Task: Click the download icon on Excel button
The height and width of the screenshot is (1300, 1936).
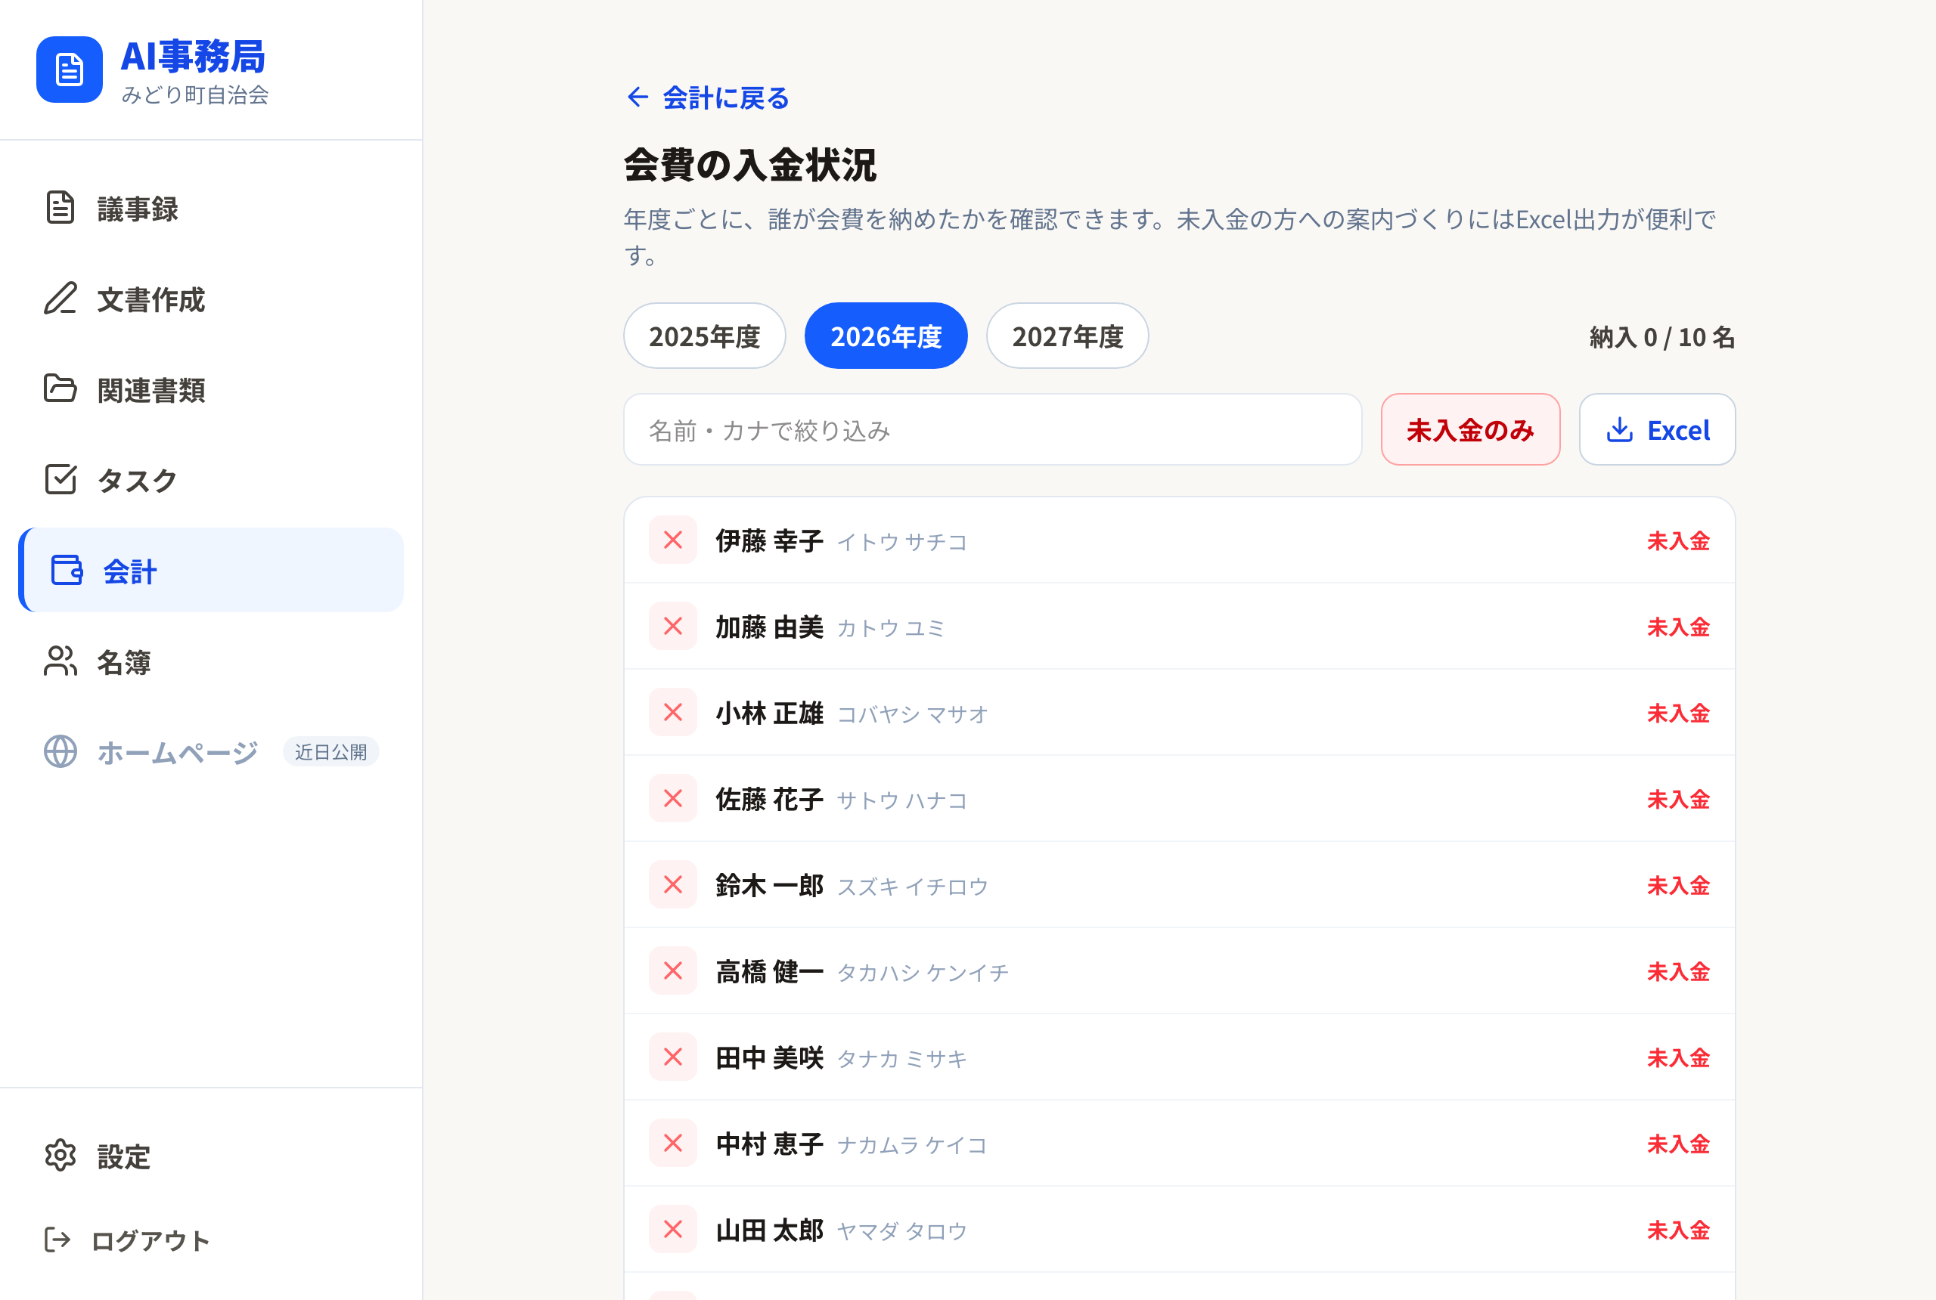Action: point(1619,429)
